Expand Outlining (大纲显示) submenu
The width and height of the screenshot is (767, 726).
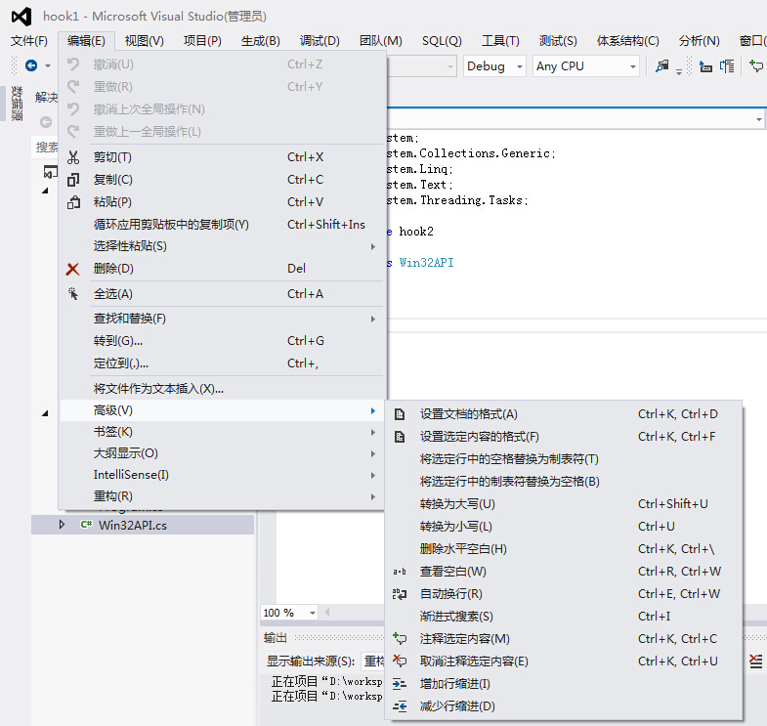coord(222,453)
